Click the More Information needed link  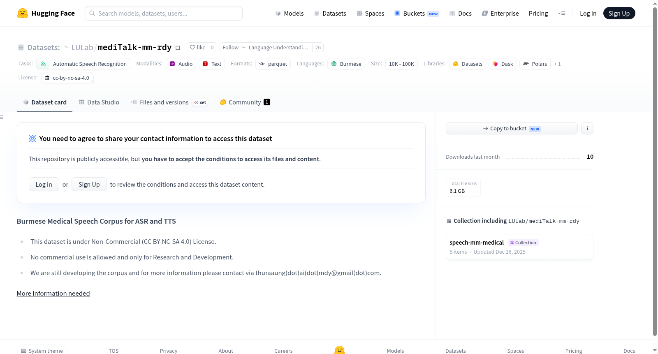click(x=53, y=293)
